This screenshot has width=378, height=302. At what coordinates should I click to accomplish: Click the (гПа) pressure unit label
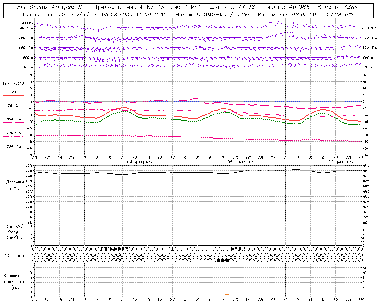pos(15,189)
